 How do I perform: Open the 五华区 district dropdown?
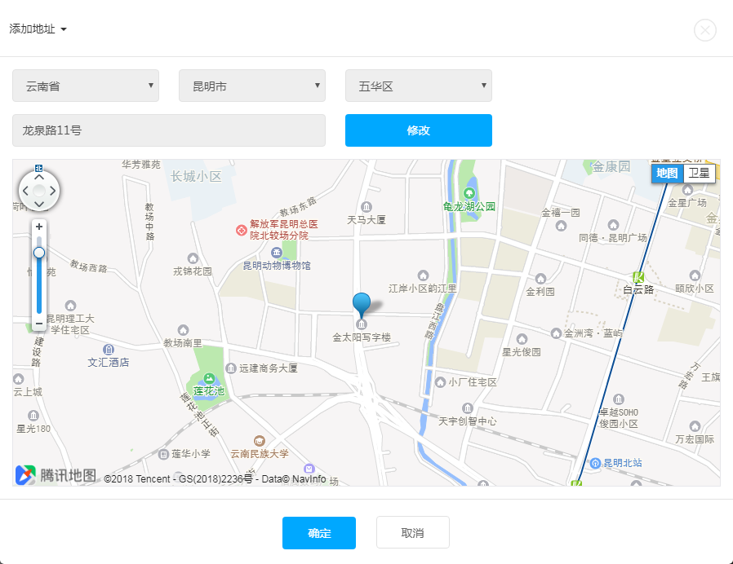click(419, 86)
